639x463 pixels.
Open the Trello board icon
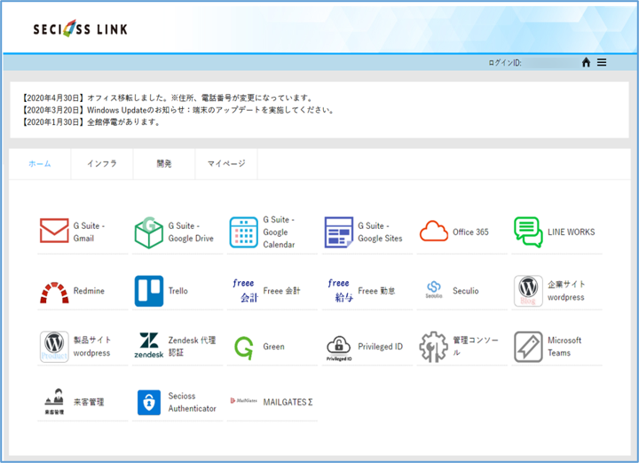149,291
